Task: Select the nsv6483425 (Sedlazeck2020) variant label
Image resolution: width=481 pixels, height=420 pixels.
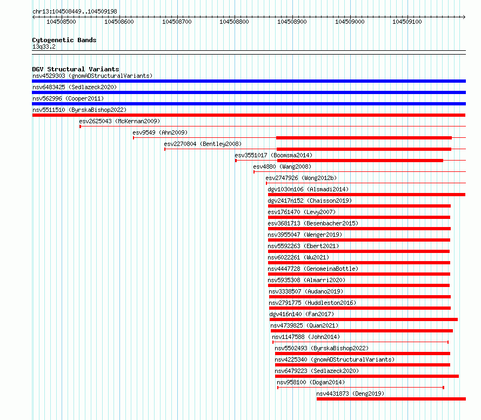Action: pos(75,87)
